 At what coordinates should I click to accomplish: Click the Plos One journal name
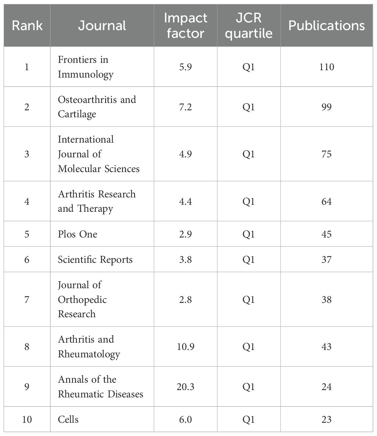[78, 234]
